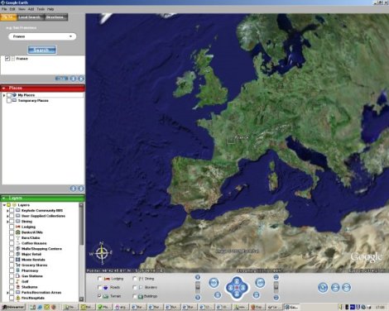The image size is (389, 311).
Task: Expand the Parks/Recreation Areas node
Action: coord(7,293)
